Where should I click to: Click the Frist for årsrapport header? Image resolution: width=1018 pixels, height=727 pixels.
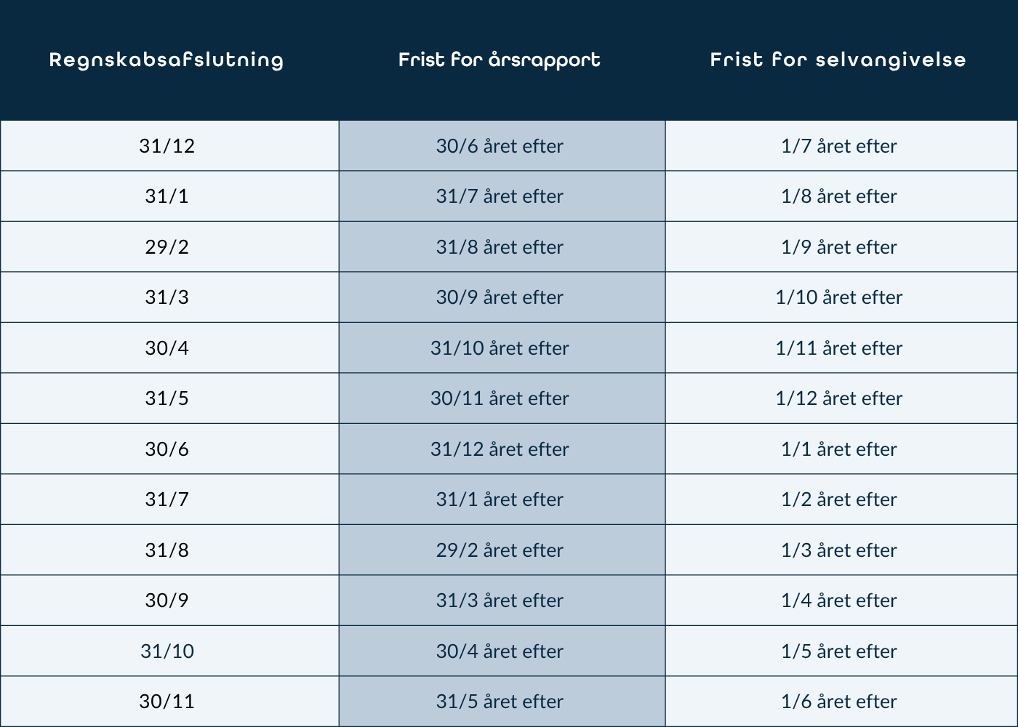tap(500, 60)
